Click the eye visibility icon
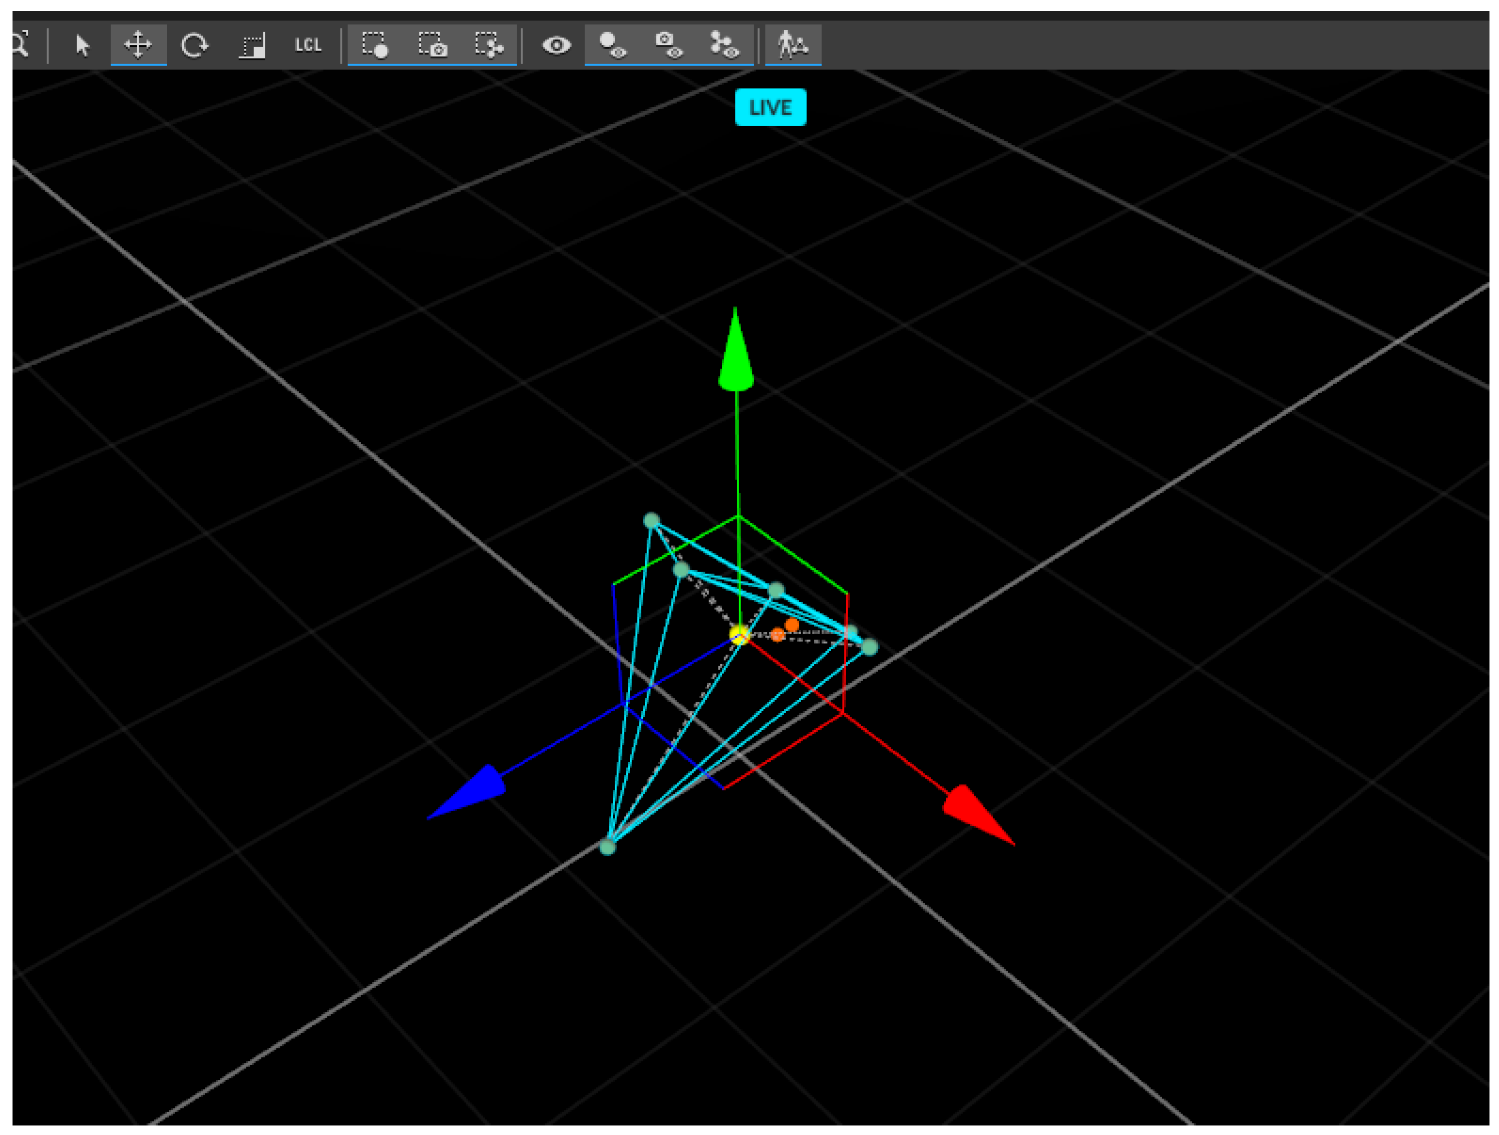The width and height of the screenshot is (1499, 1135). [x=556, y=46]
